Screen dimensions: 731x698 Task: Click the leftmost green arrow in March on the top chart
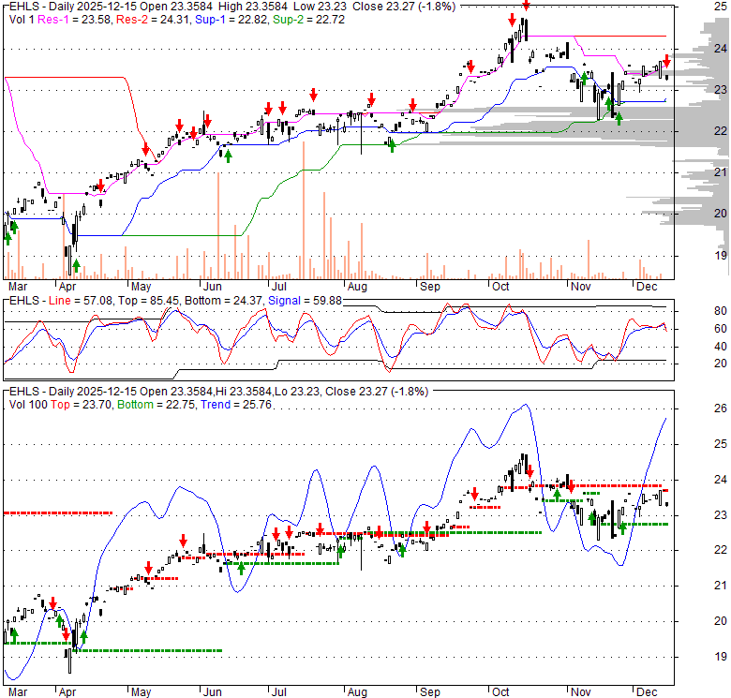click(x=7, y=237)
